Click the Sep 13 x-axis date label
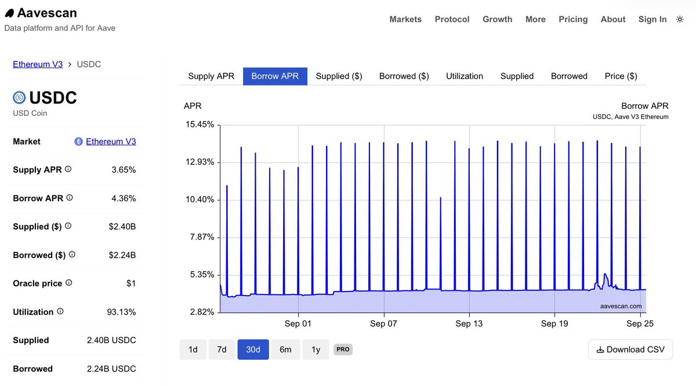Viewport: 696px width, 386px height. (x=469, y=323)
